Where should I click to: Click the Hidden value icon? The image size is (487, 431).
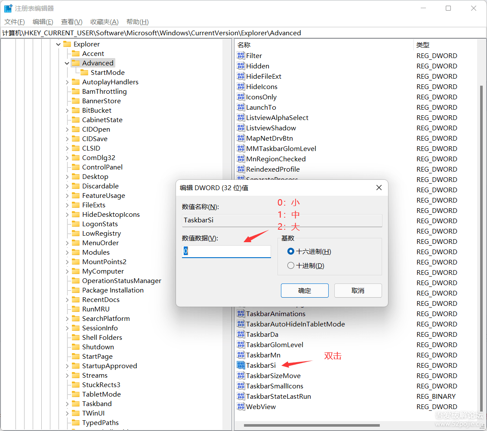(241, 66)
